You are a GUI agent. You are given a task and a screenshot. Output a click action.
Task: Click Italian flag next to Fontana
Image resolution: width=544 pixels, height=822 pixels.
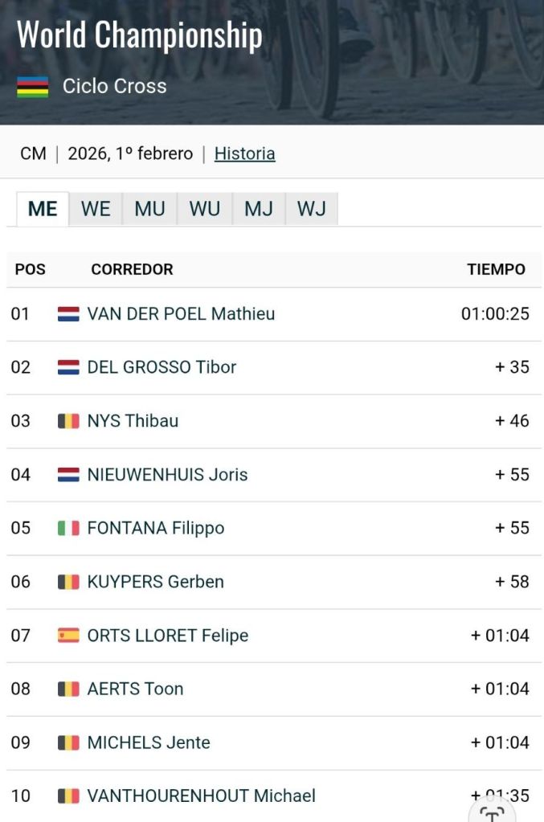click(68, 528)
